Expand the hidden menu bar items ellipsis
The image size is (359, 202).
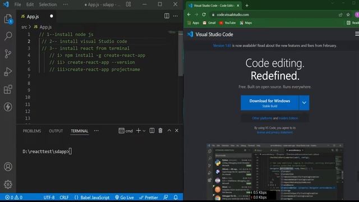tap(65, 4)
